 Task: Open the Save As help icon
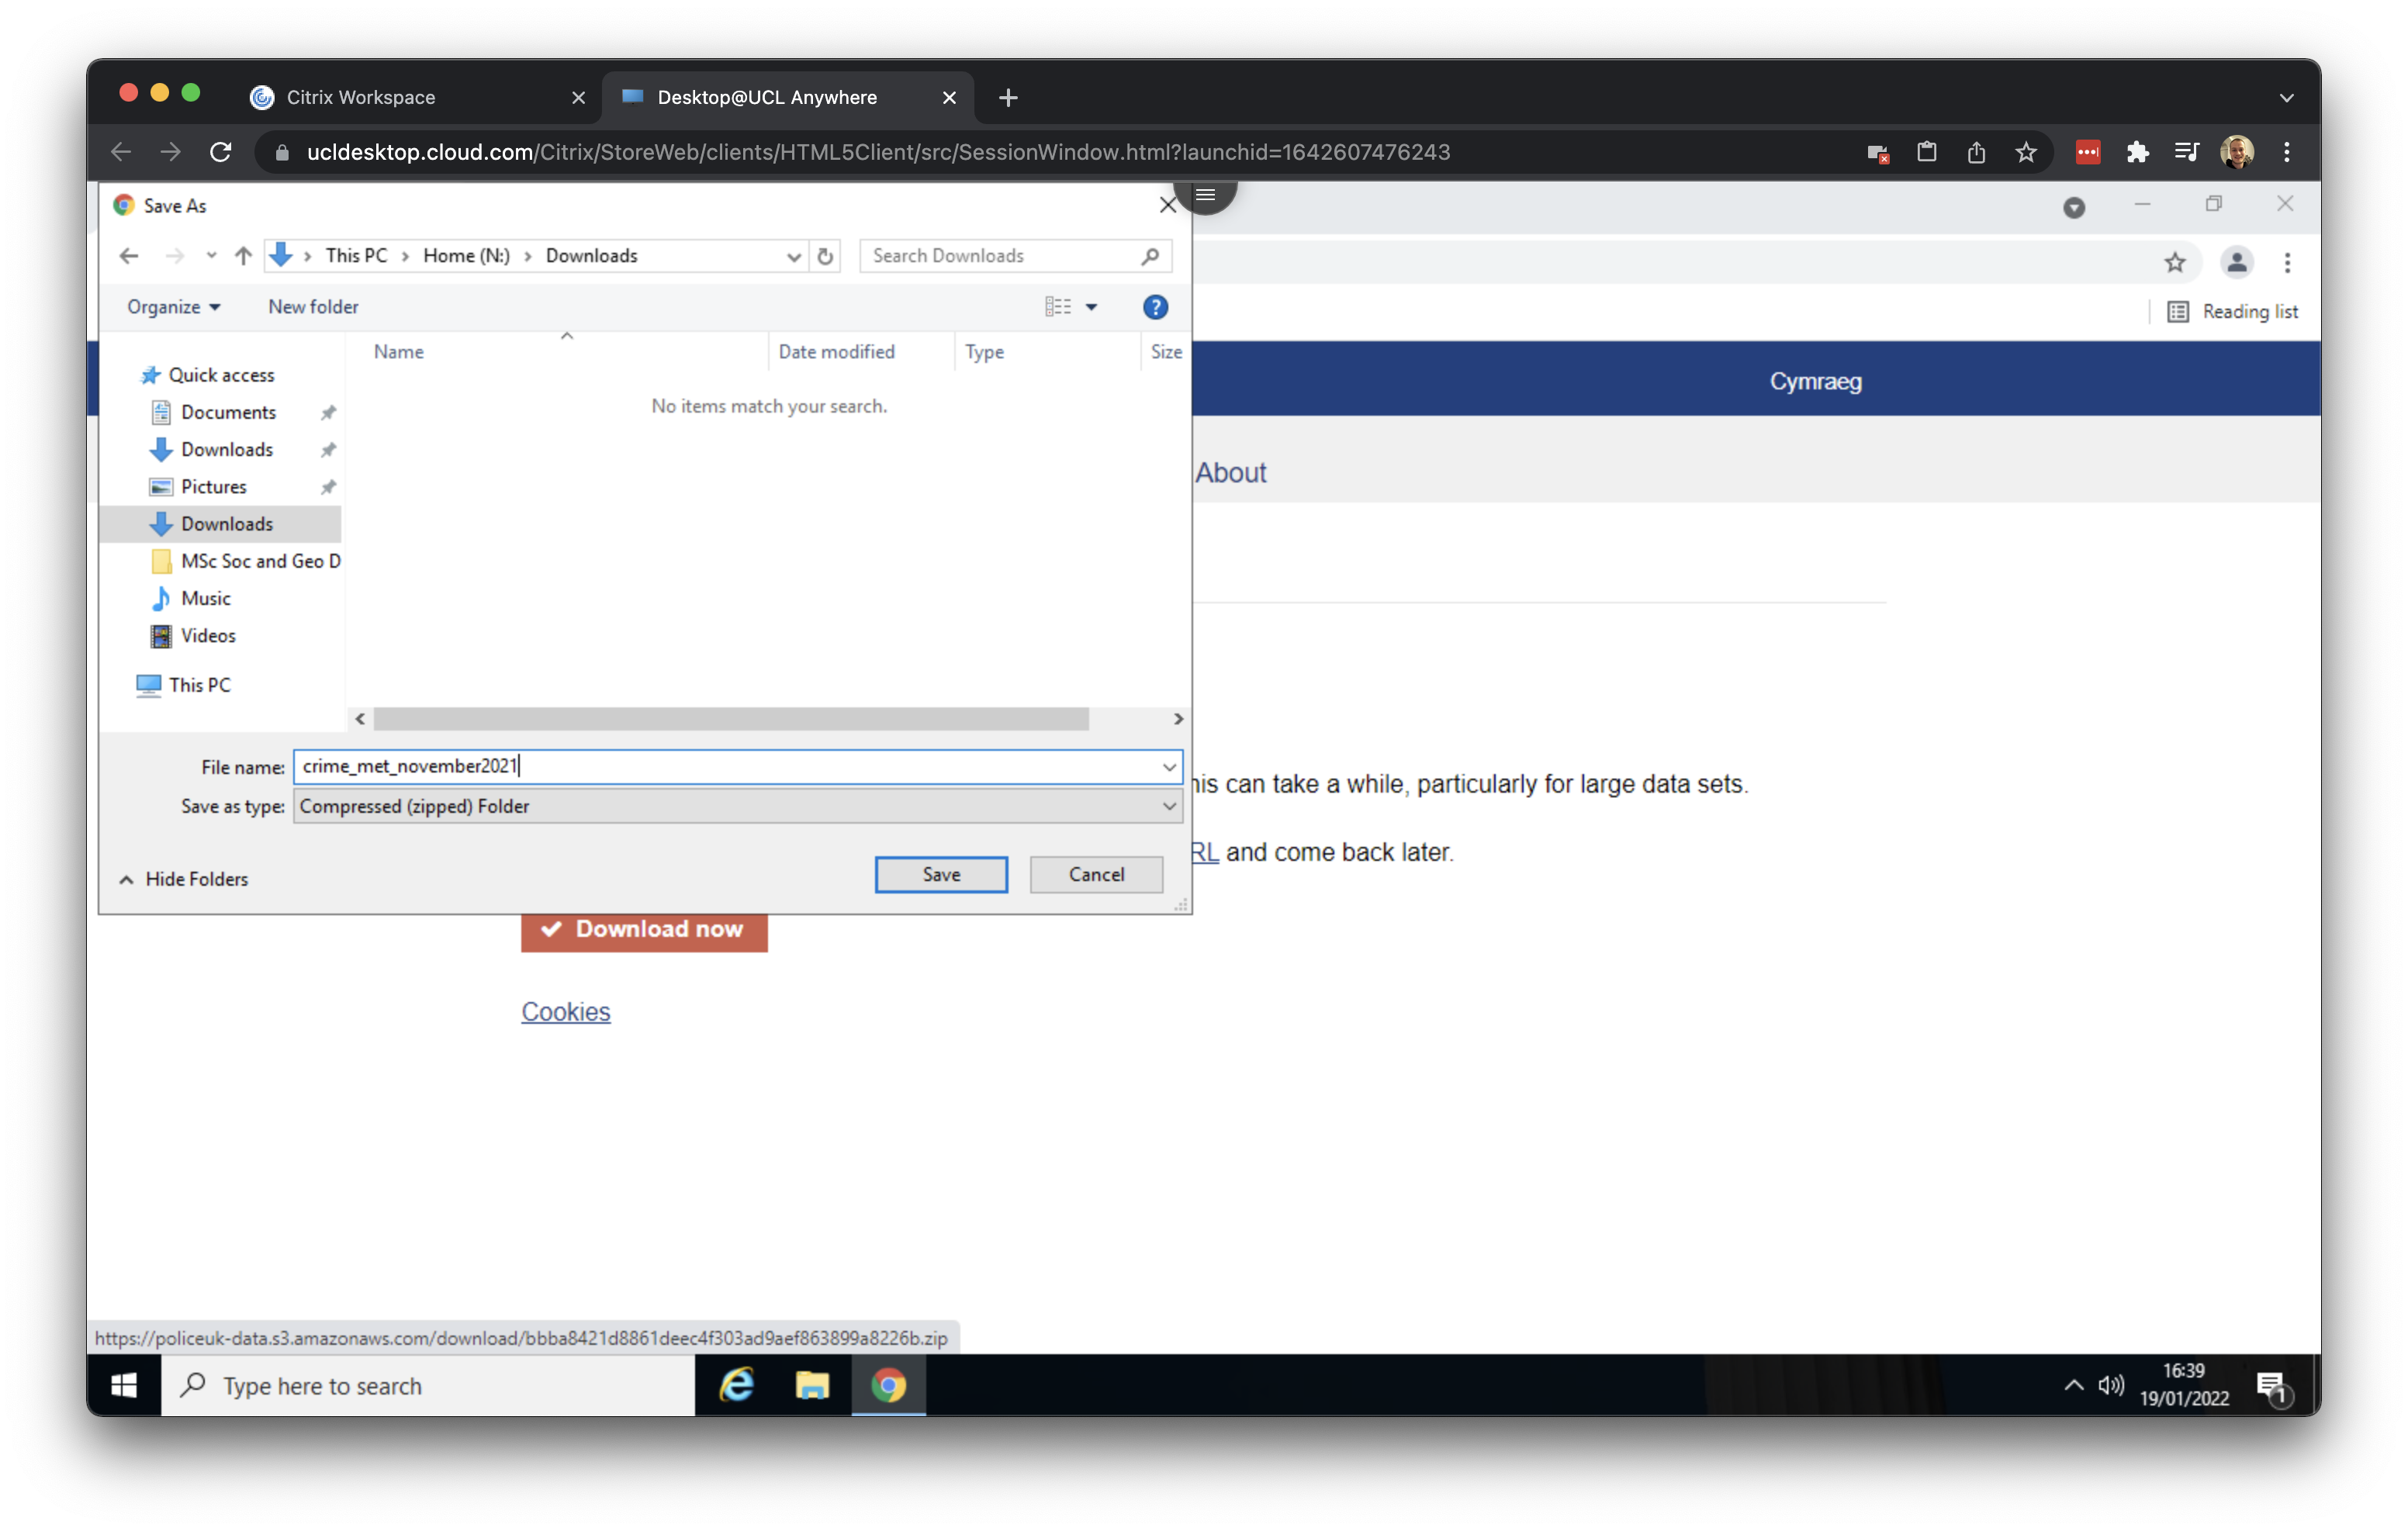1155,307
